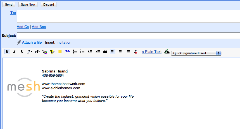Insert an emoticon from toolbar

[x=60, y=51]
